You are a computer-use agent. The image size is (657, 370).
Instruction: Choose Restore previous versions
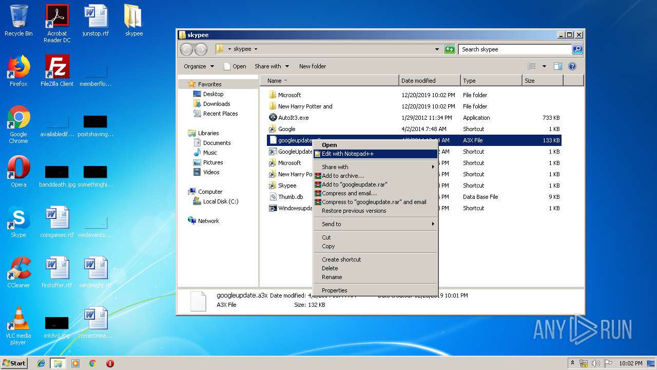375,211
